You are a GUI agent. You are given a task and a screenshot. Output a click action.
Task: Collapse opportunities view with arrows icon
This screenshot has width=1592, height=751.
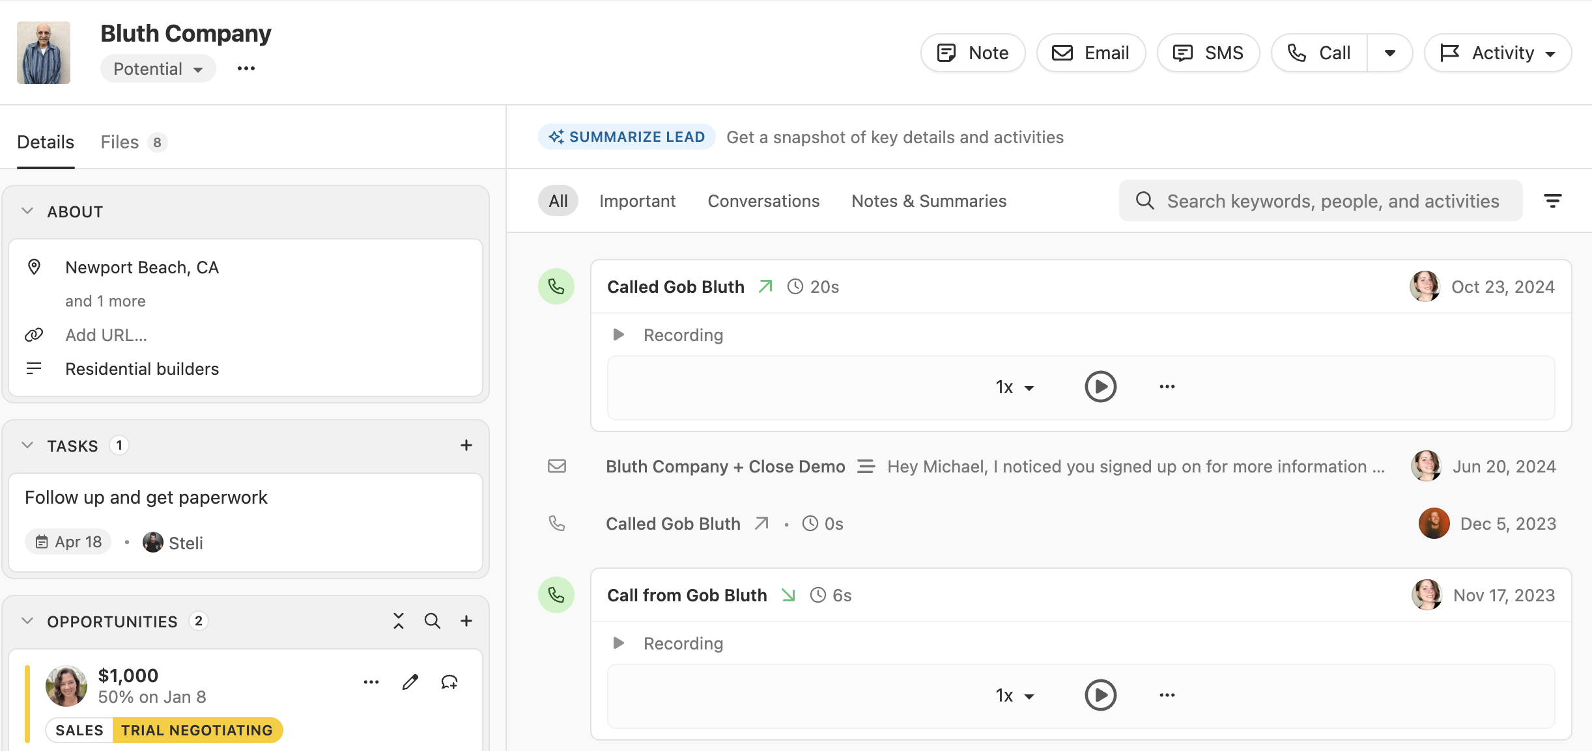pyautogui.click(x=399, y=621)
